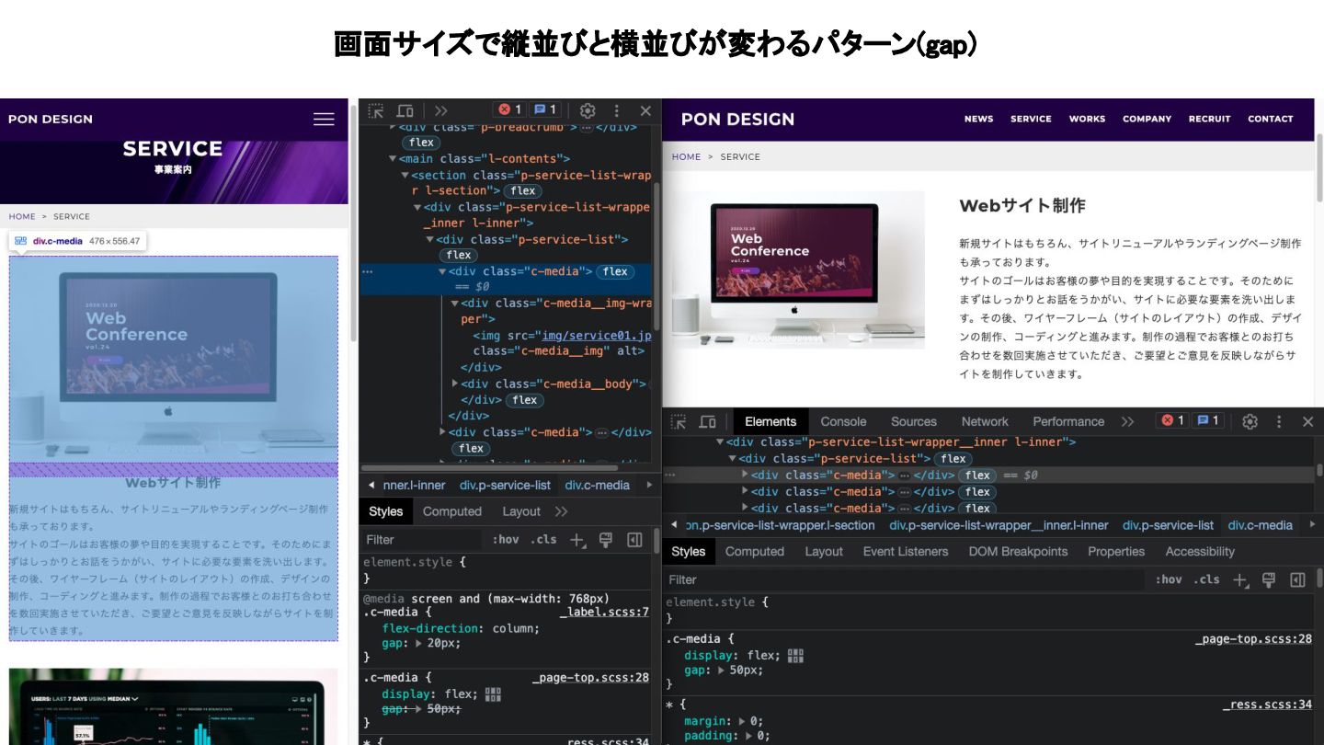Collapse the selected c-media div in the left tree
Screen dimensions: 1324x745
(x=442, y=271)
